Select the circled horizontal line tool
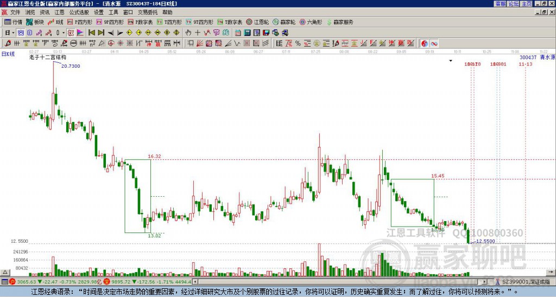 pos(73,43)
